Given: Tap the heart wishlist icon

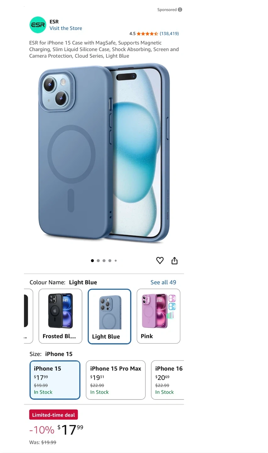Looking at the screenshot, I should tap(160, 260).
